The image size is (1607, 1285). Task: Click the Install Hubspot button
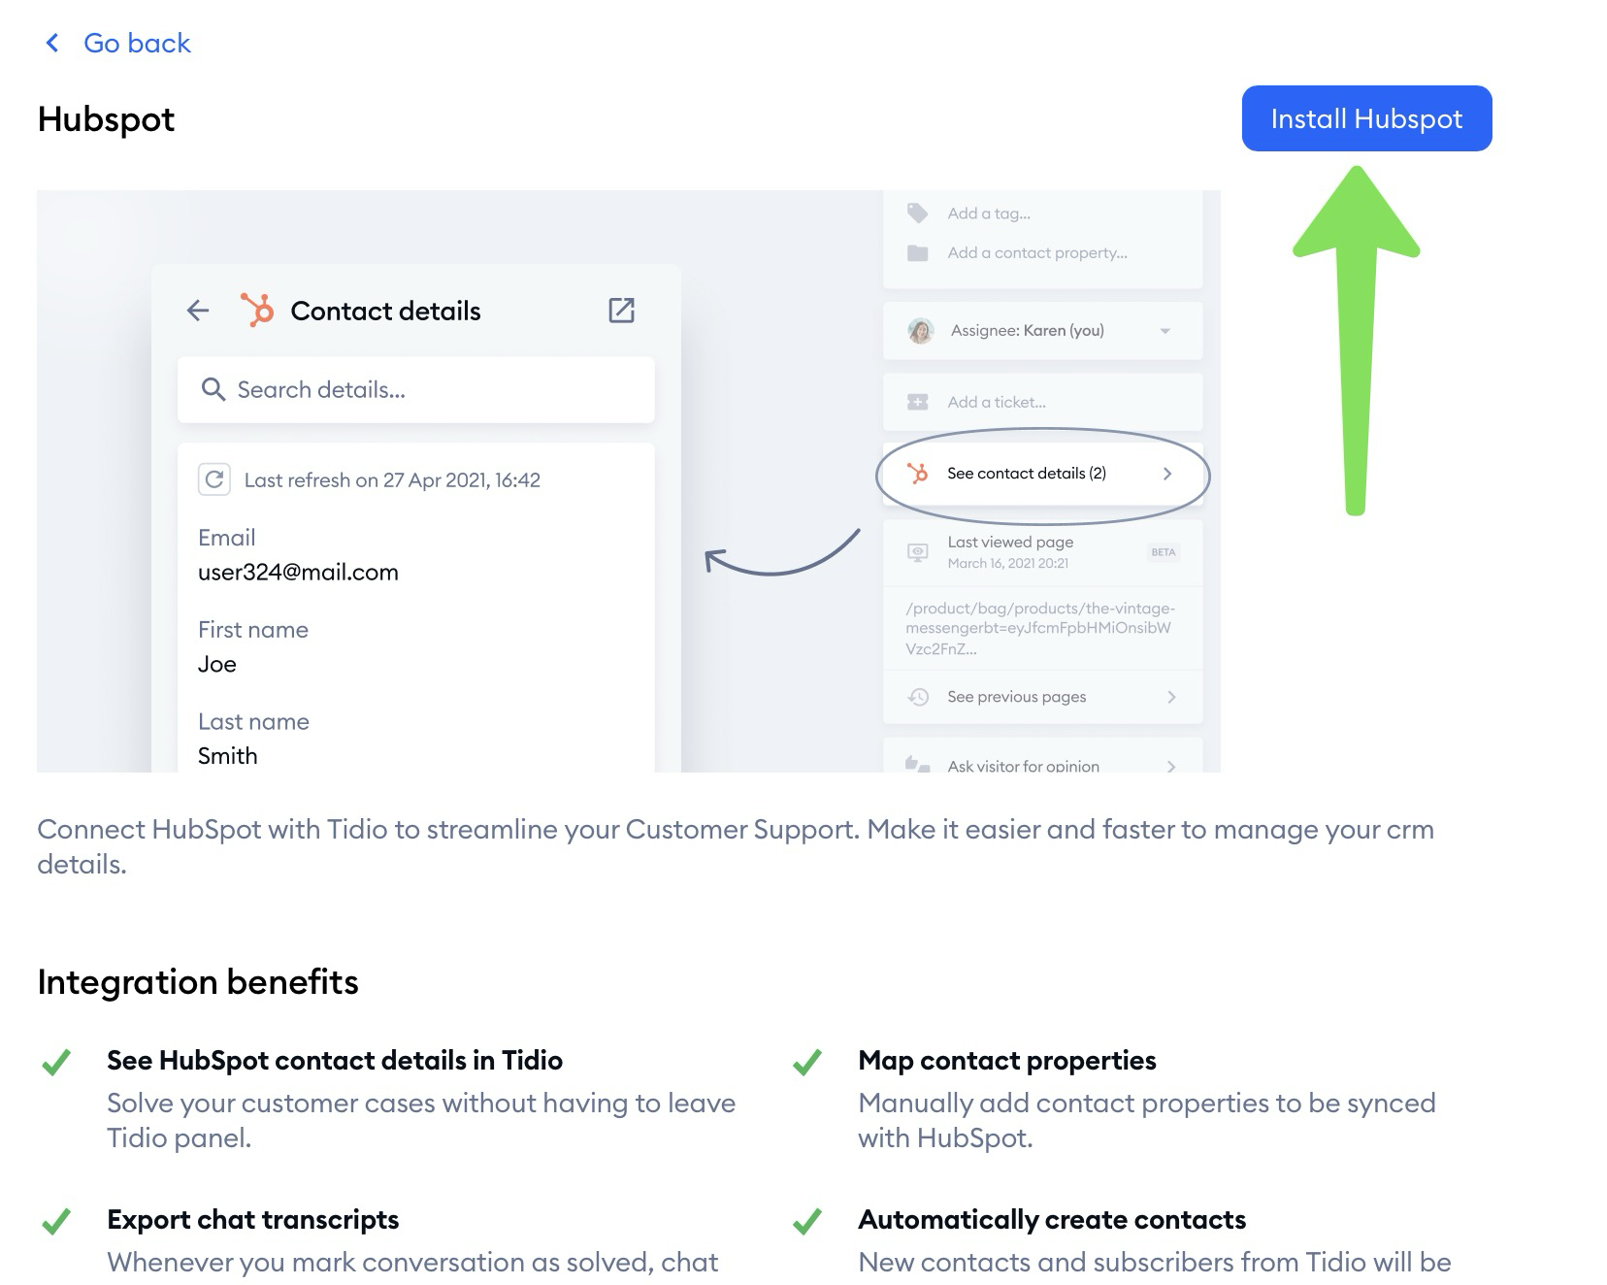(1365, 117)
